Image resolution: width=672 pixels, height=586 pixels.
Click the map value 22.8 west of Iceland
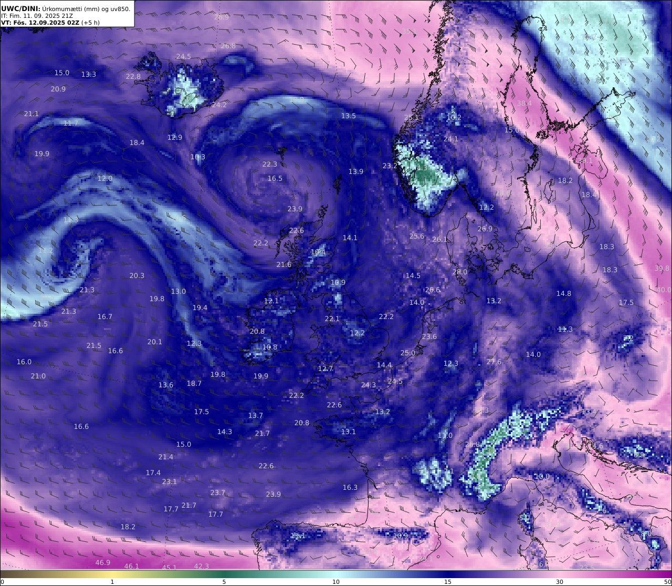pos(133,77)
